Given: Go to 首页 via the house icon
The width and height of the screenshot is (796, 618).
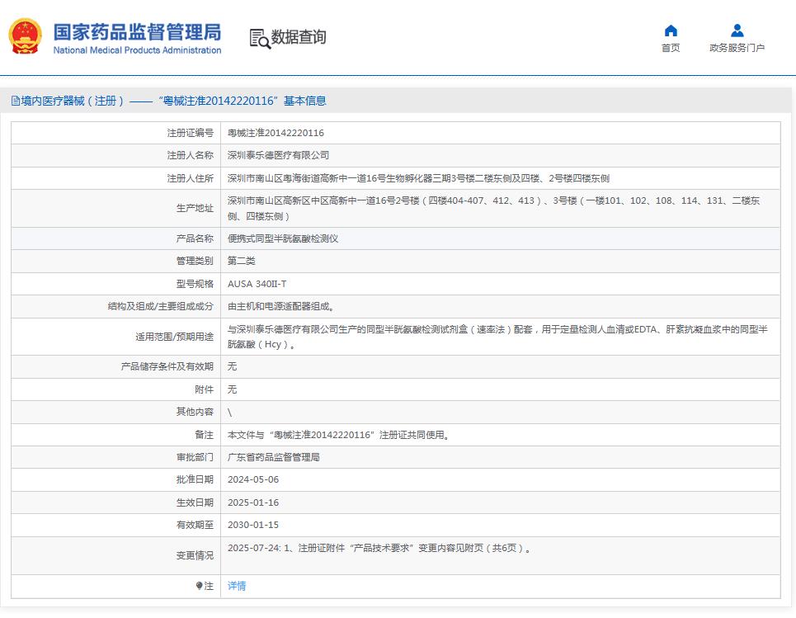Looking at the screenshot, I should click(671, 31).
